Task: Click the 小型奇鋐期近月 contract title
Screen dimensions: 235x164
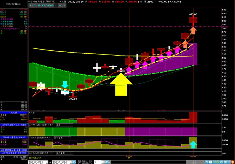Action: click(x=42, y=2)
